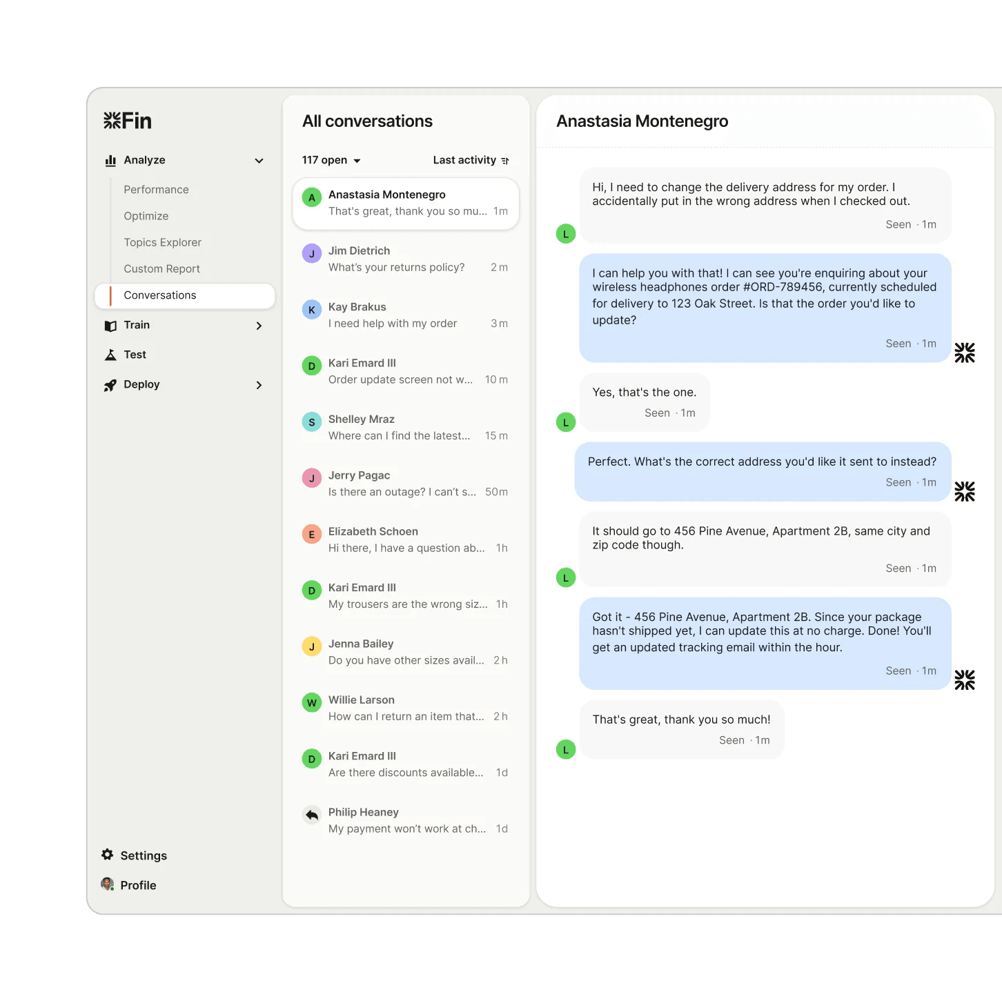Open Settings via the gear icon
This screenshot has height=1001, width=1002.
click(108, 855)
